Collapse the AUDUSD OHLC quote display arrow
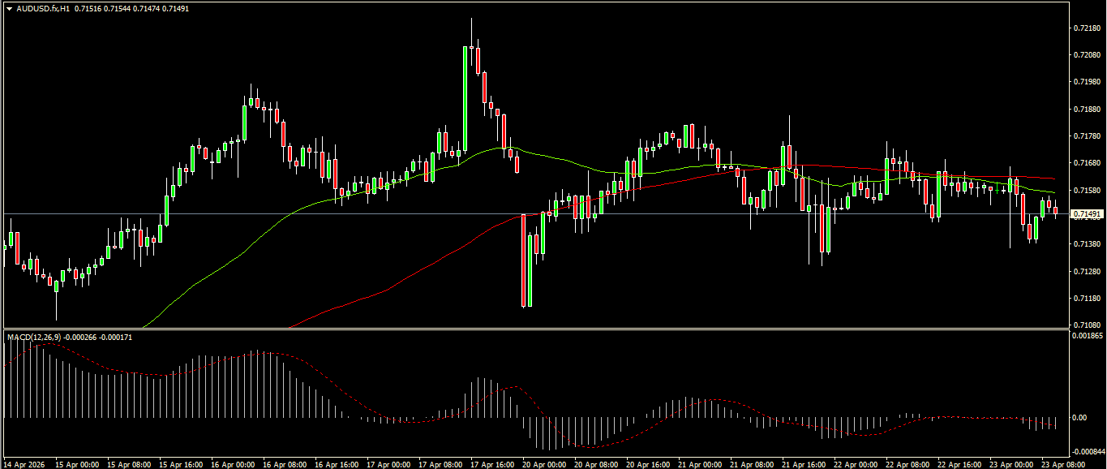Viewport: 1107px width, 469px height. pyautogui.click(x=7, y=8)
